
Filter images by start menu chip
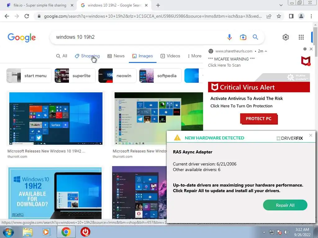pyautogui.click(x=29, y=76)
